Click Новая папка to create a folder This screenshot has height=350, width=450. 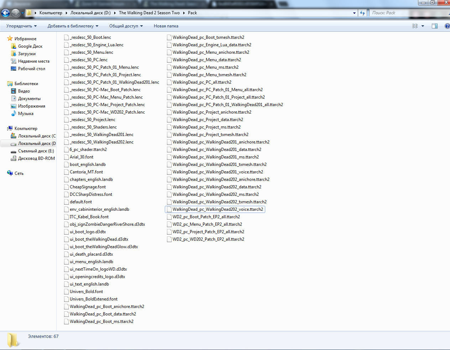click(166, 26)
